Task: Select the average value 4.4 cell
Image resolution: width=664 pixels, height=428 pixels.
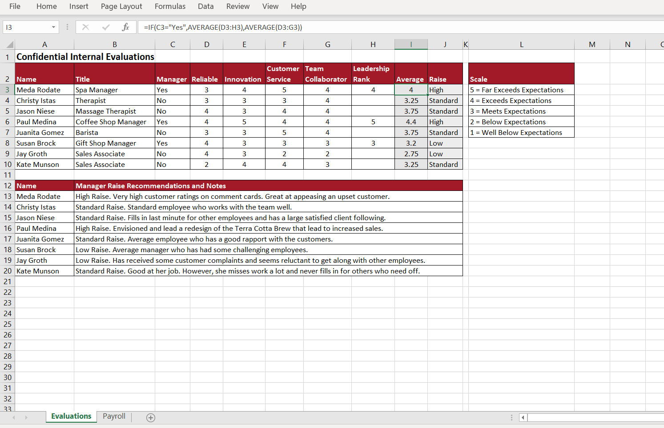Action: click(411, 122)
